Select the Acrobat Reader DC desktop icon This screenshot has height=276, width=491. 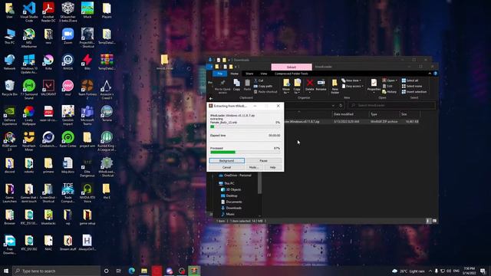pos(48,12)
